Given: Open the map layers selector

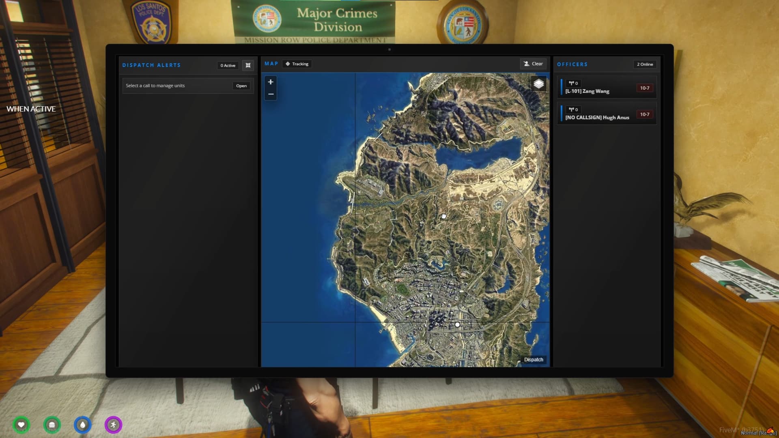Looking at the screenshot, I should (x=538, y=84).
